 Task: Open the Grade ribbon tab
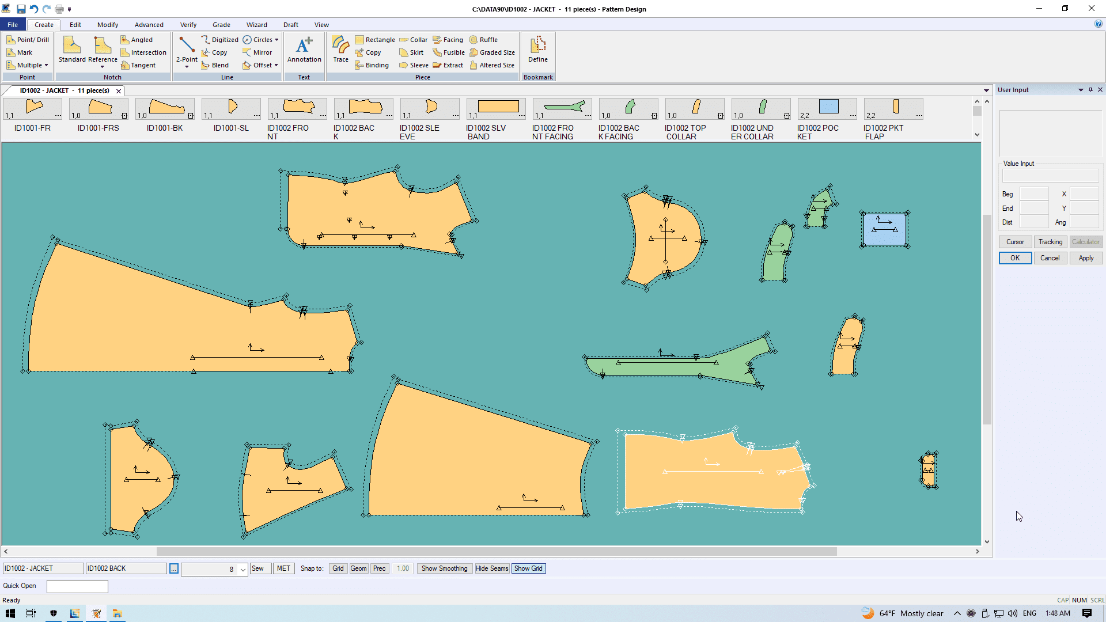[x=221, y=25]
